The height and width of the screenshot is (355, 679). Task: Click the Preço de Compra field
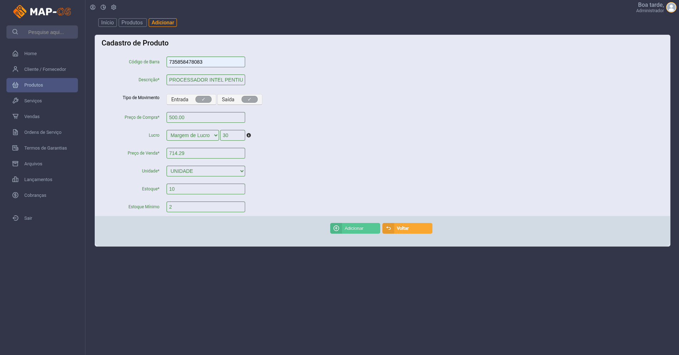[x=206, y=117]
